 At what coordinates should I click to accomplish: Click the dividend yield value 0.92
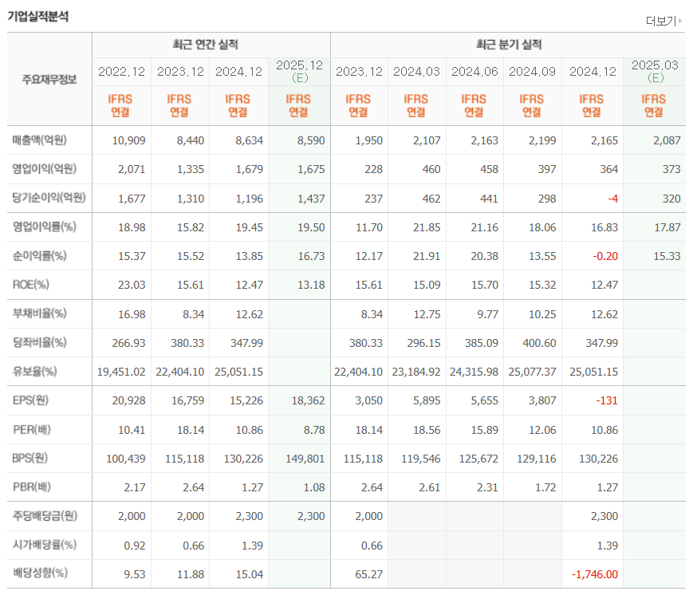135,546
